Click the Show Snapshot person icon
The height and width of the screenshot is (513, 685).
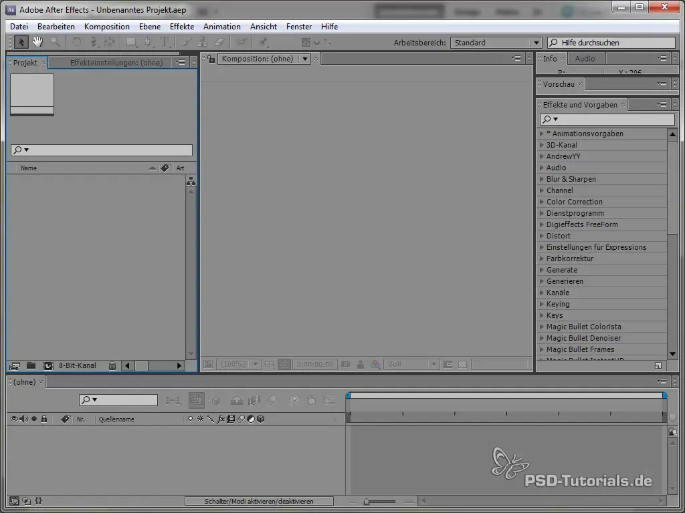(360, 364)
